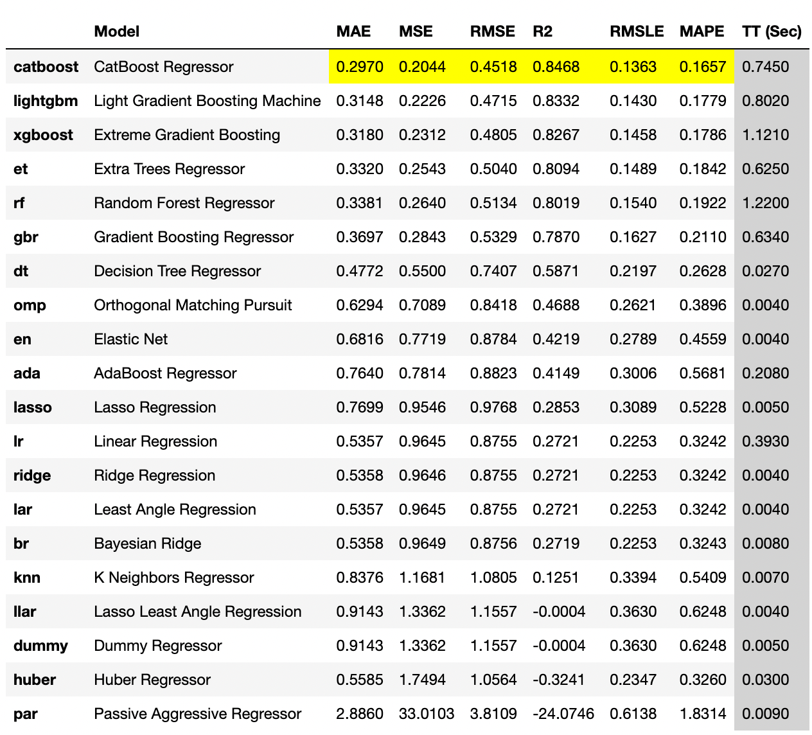The width and height of the screenshot is (812, 735).
Task: Select the AdaBoost Regressor model name
Action: click(x=165, y=373)
